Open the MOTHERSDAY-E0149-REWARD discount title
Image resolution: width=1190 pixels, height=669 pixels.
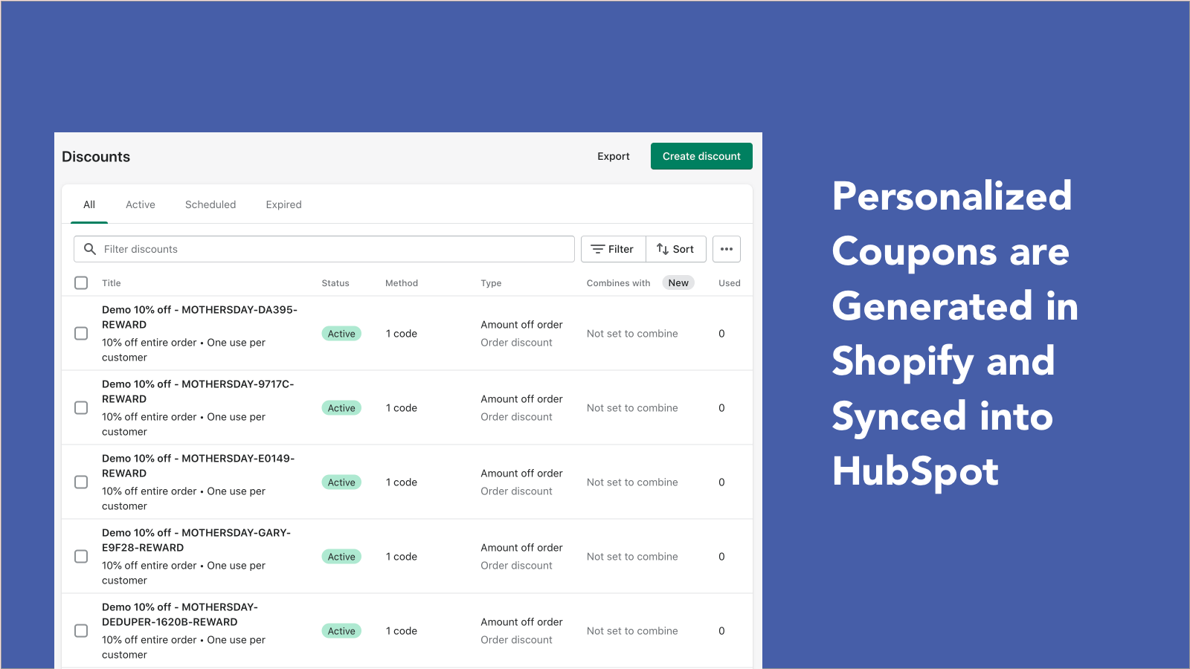[199, 465]
